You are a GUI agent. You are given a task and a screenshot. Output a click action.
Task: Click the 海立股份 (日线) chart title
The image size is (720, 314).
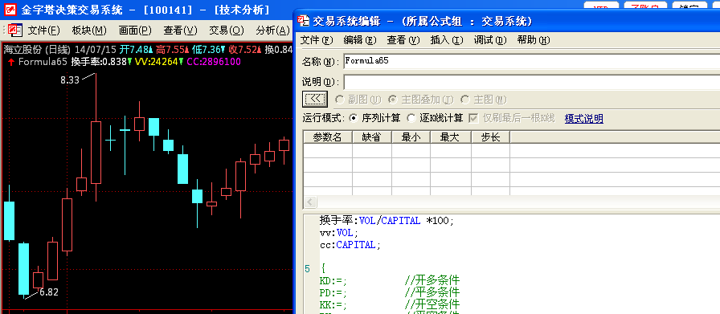click(x=37, y=50)
